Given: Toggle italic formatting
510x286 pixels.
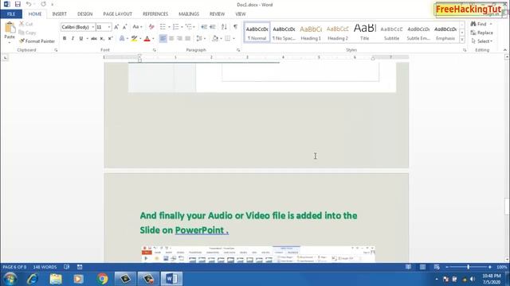Looking at the screenshot, I should coord(73,38).
